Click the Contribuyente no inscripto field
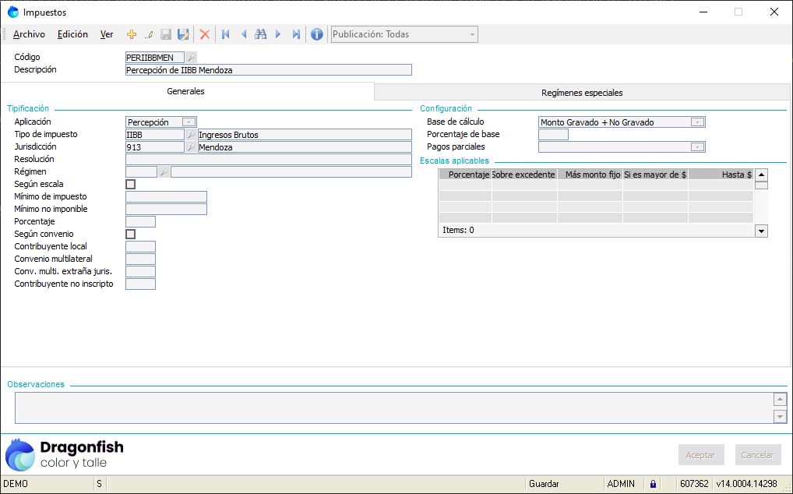Image resolution: width=793 pixels, height=494 pixels. coord(140,284)
